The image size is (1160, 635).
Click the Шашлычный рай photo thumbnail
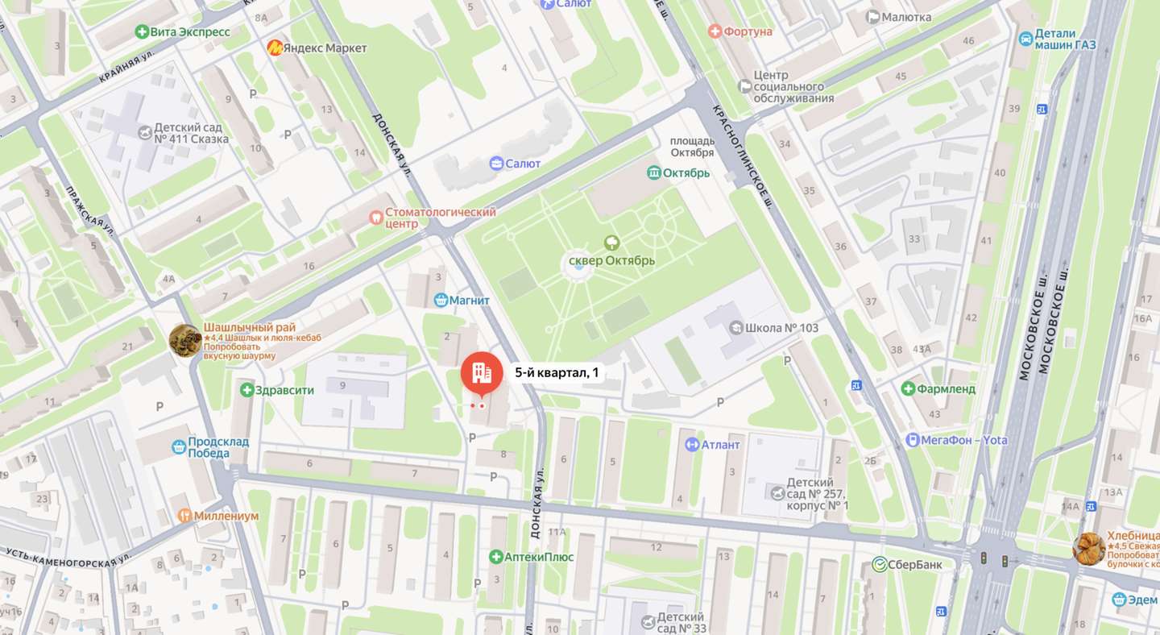(185, 340)
